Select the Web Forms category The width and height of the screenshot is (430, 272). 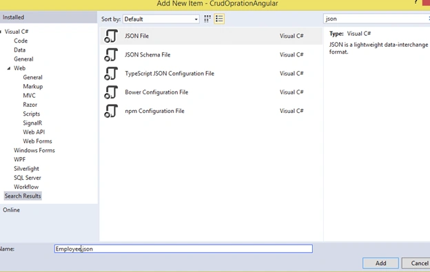coord(37,141)
